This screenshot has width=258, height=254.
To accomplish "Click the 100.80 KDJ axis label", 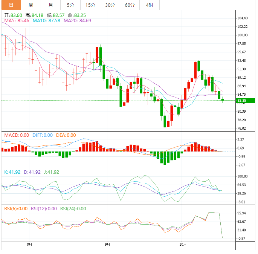I will (x=242, y=176).
